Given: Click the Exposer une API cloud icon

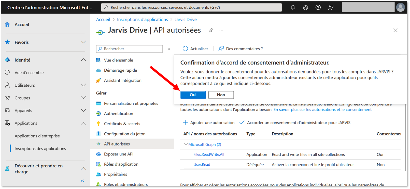Looking at the screenshot, I should tap(98, 154).
